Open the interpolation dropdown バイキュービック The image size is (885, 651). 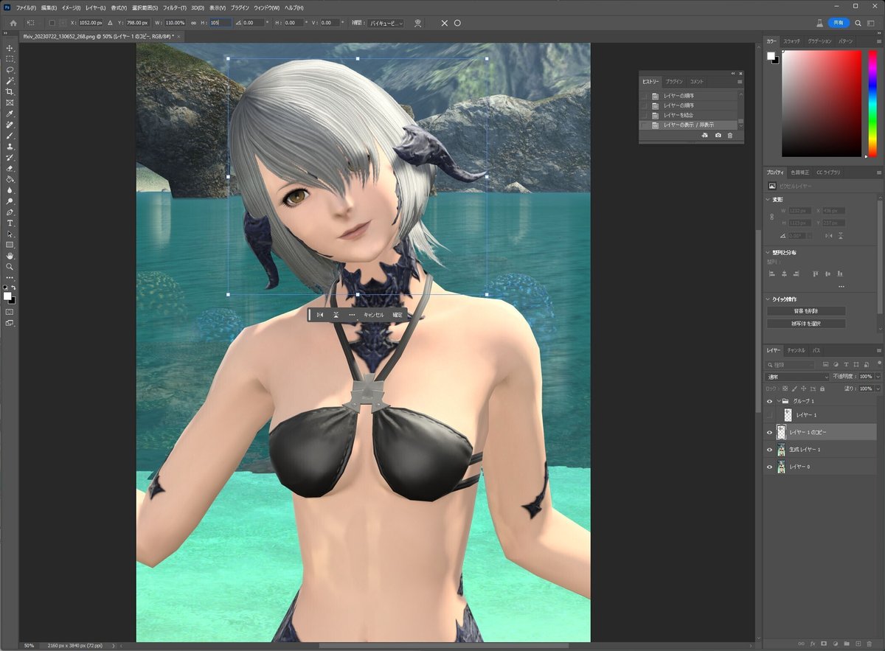coord(386,23)
